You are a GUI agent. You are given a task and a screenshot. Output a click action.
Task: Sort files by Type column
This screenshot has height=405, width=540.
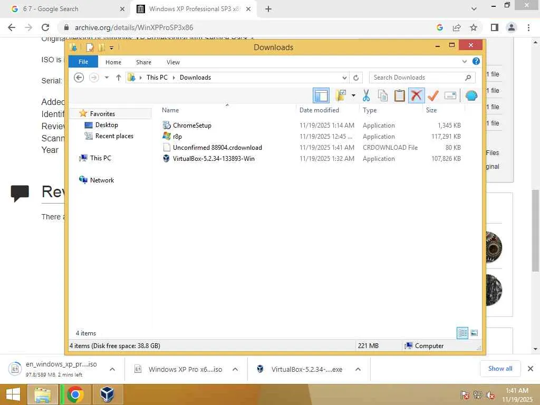tap(370, 110)
